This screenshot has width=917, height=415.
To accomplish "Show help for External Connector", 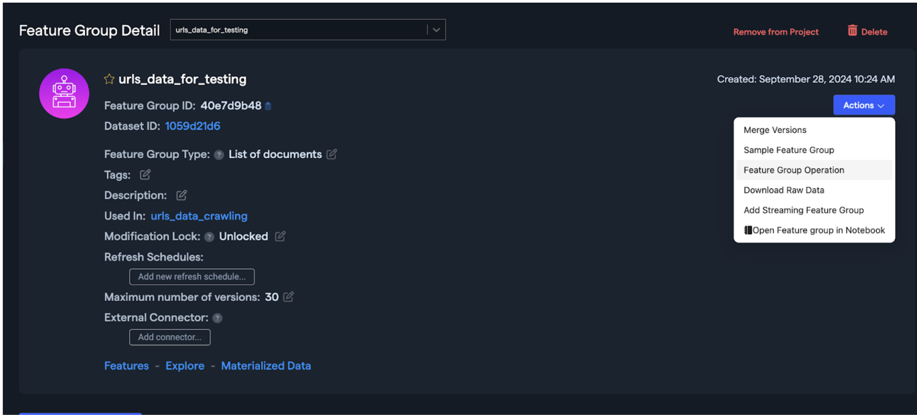I will pos(217,318).
